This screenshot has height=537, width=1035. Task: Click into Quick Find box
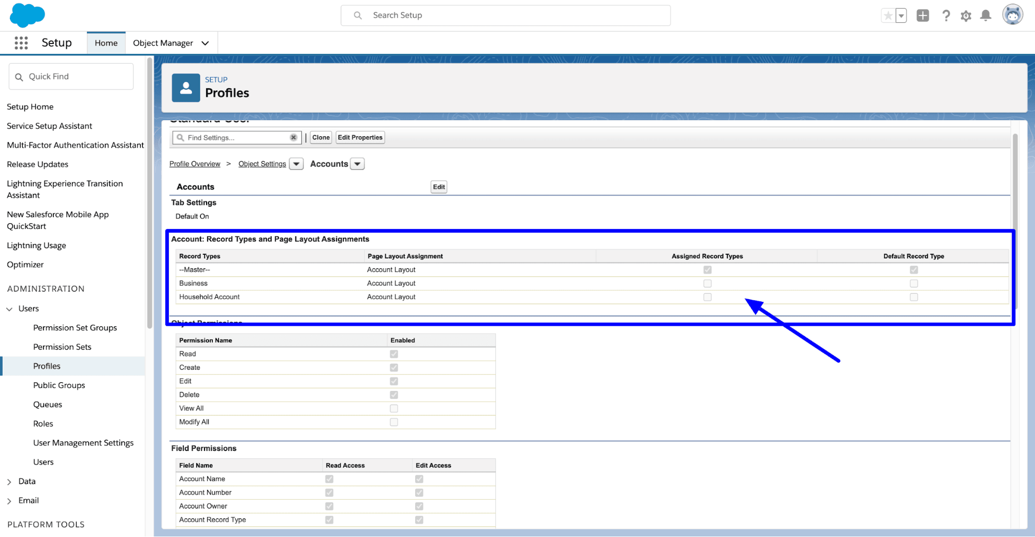coord(71,77)
